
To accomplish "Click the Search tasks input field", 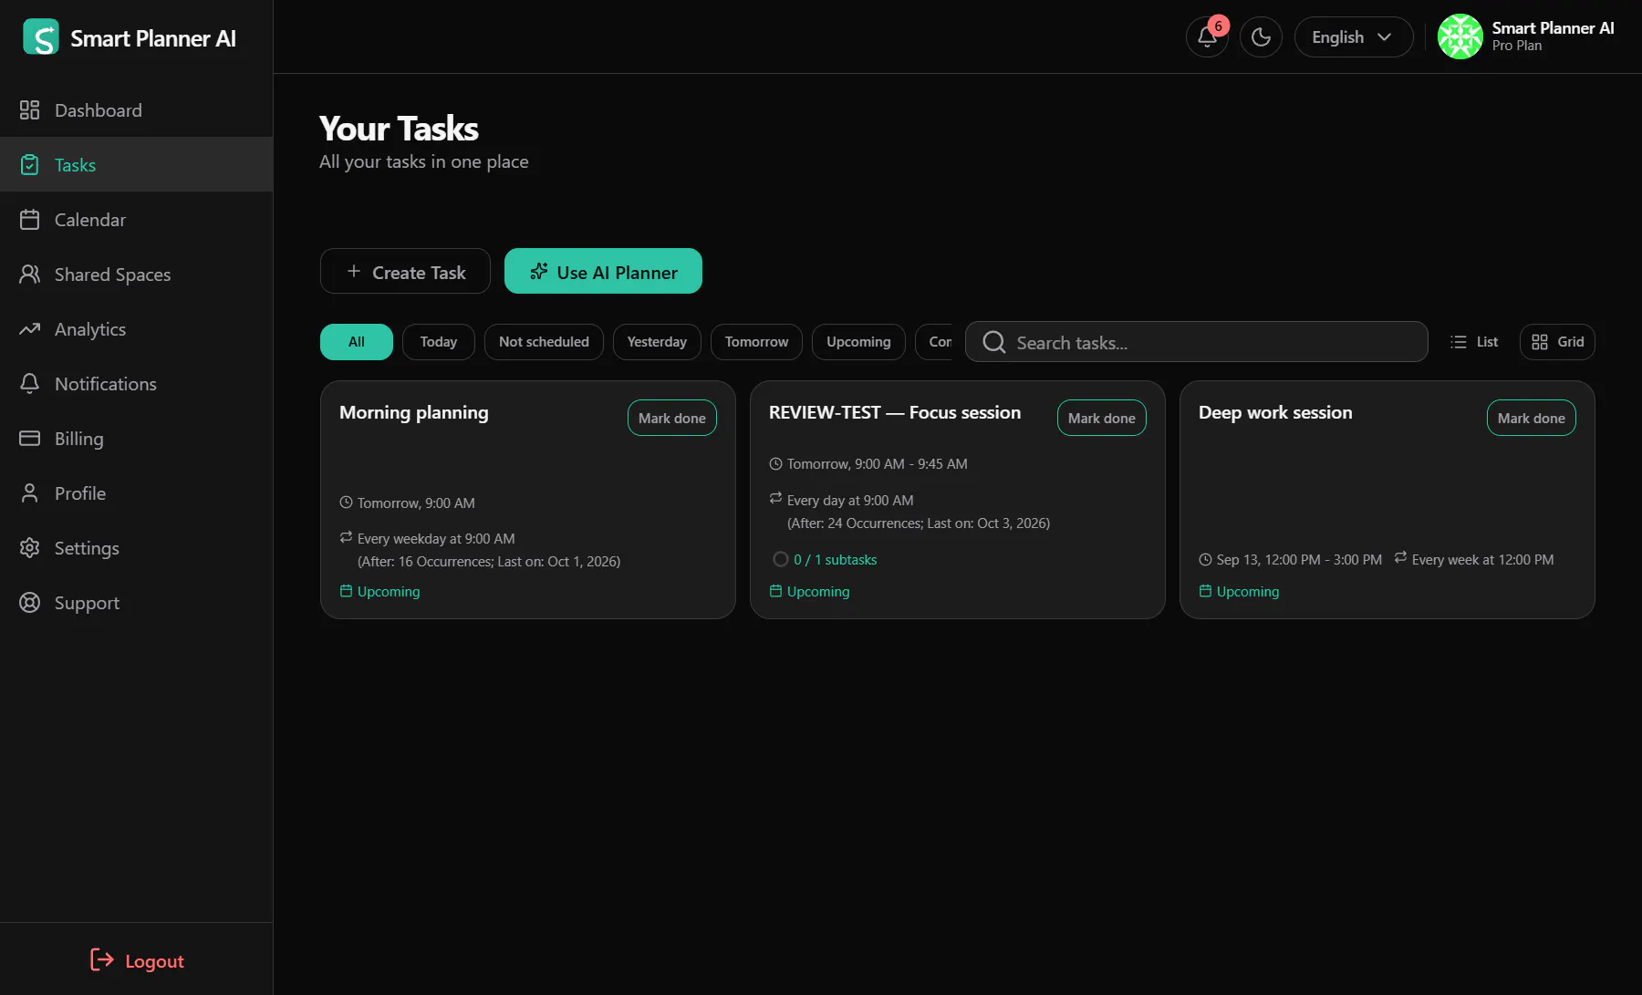I will click(1196, 342).
